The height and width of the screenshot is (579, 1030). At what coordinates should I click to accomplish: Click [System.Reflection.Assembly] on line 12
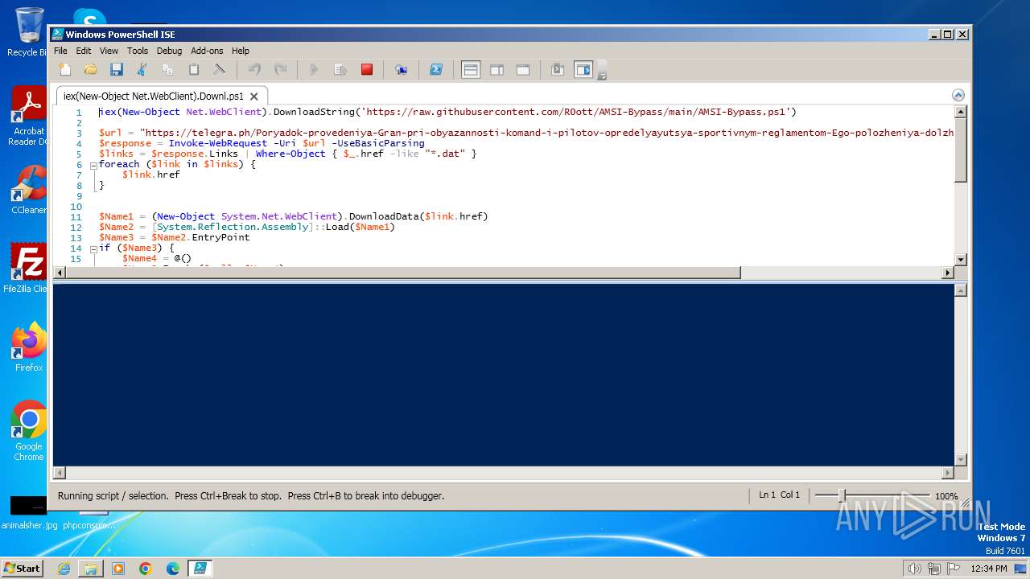click(x=233, y=227)
